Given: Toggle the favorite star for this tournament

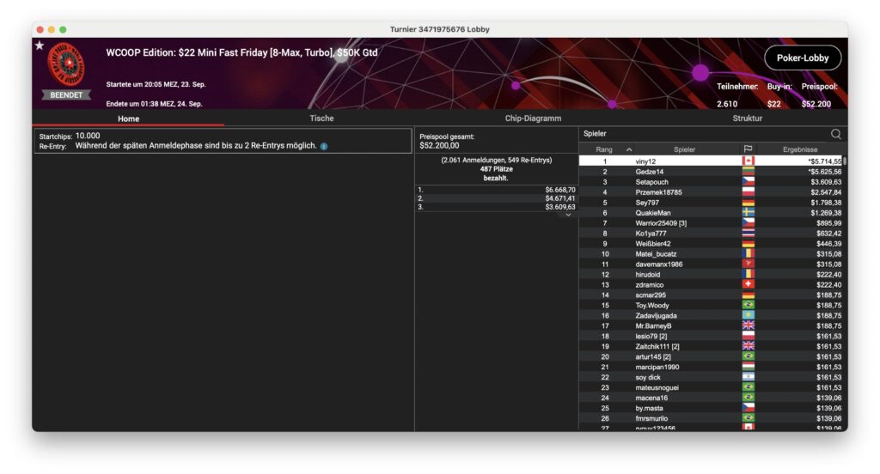Looking at the screenshot, I should click(40, 46).
